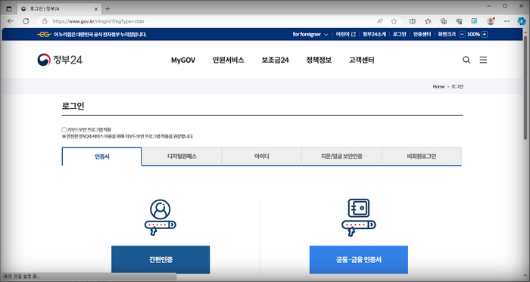Open site search magnifier icon

(x=466, y=60)
